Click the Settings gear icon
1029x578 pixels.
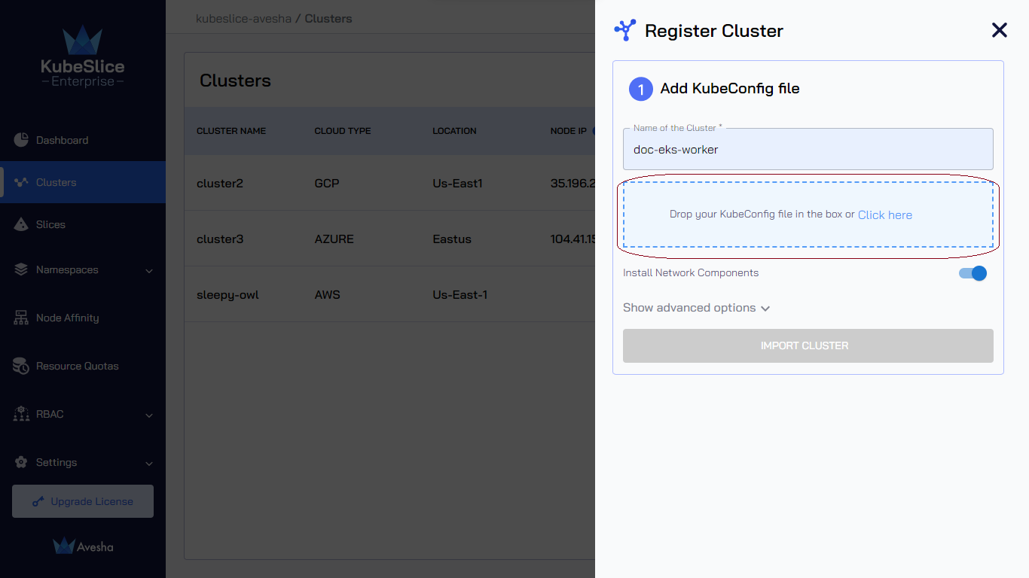pyautogui.click(x=21, y=462)
